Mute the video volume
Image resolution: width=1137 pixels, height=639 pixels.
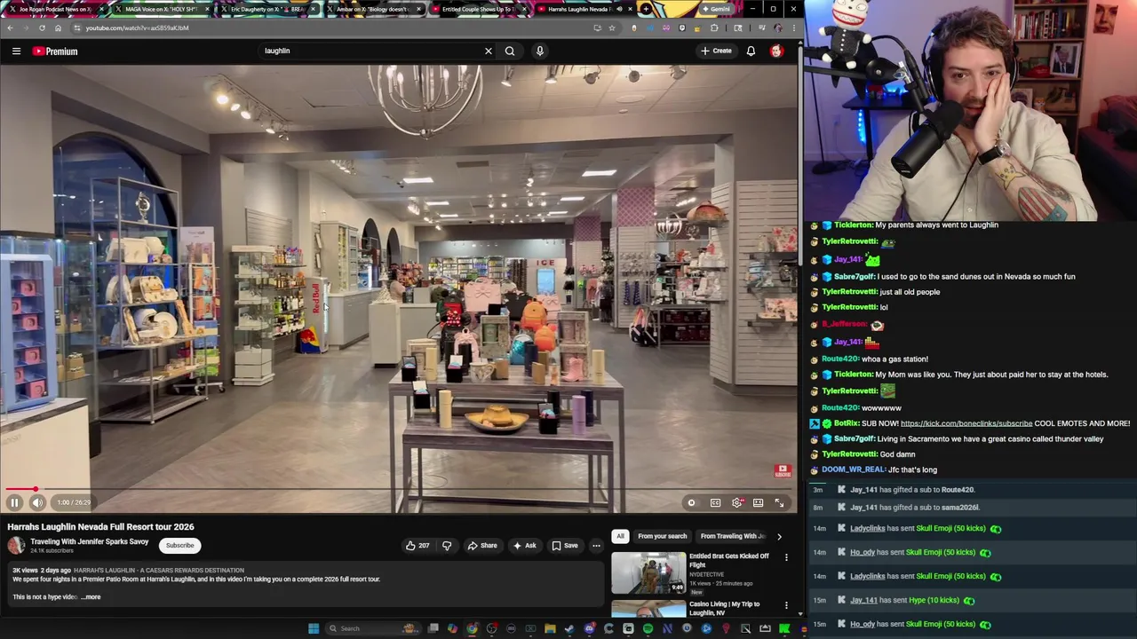coord(37,502)
